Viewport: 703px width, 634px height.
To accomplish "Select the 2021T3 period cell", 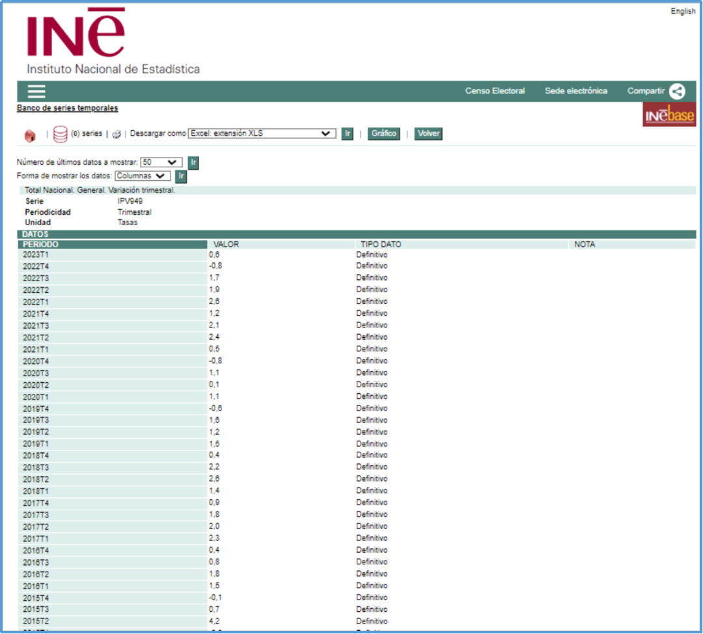I will (113, 326).
